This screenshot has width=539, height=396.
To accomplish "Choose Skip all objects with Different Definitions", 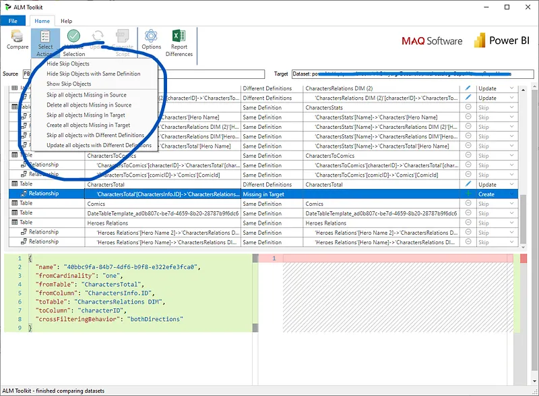I will [x=95, y=135].
